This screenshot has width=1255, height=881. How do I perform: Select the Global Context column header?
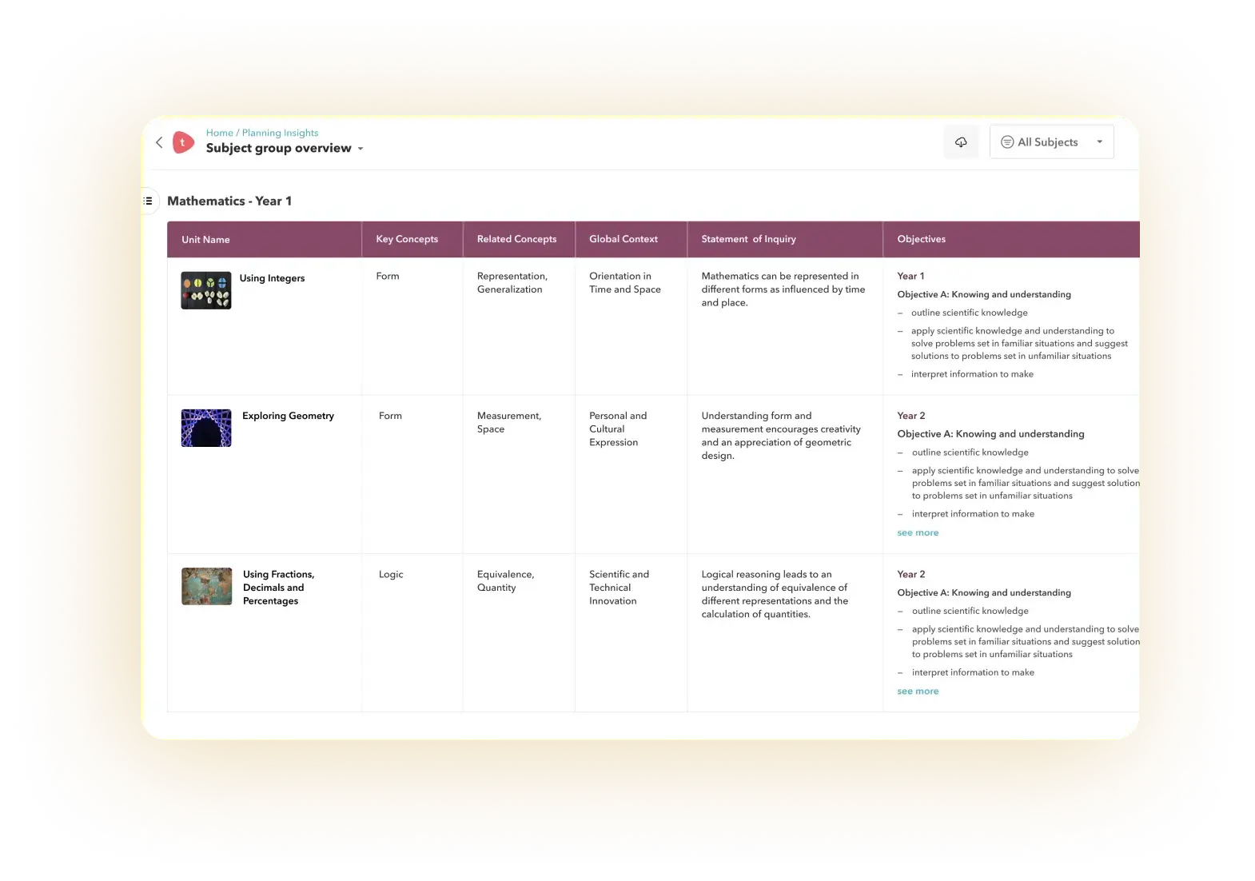pyautogui.click(x=624, y=239)
